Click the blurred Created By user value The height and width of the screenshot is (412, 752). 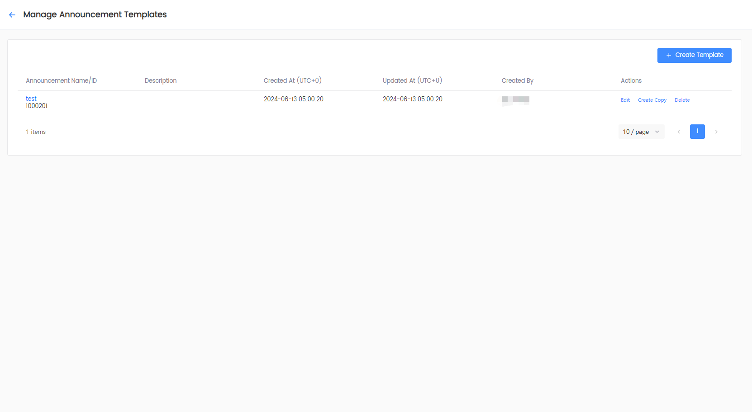515,99
